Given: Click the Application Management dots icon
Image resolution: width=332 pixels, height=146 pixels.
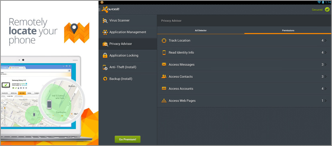Looking at the screenshot, I should (105, 32).
